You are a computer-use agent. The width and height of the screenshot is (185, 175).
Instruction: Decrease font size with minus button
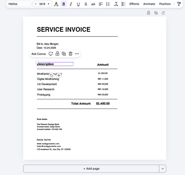(x=36, y=4)
